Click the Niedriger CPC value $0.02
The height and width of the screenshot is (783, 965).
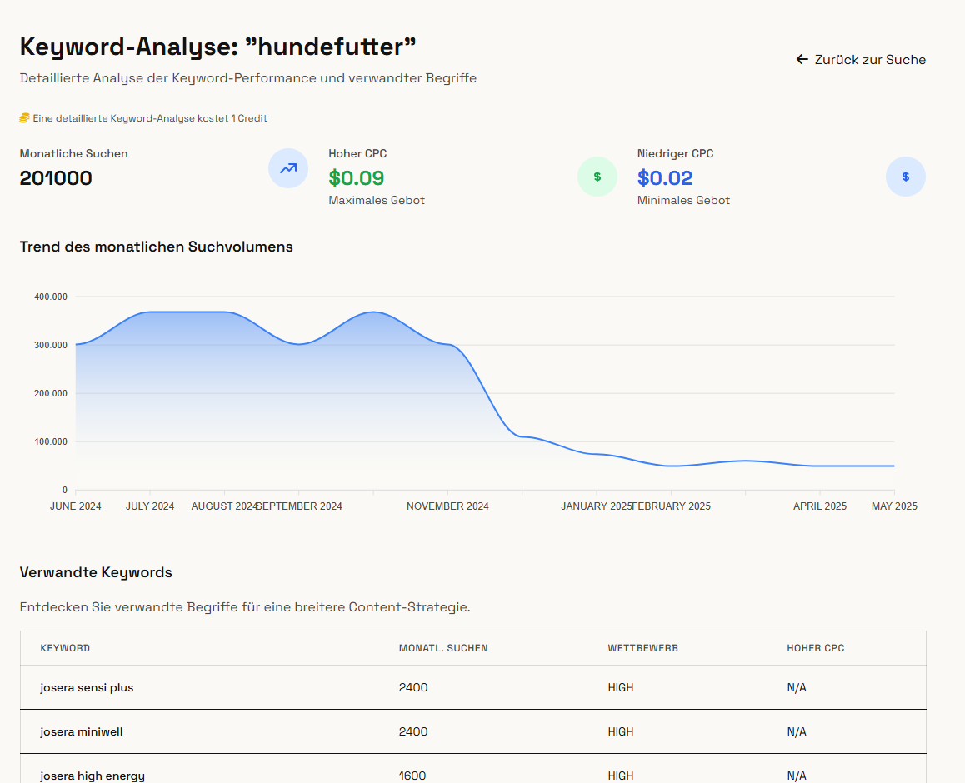tap(665, 177)
